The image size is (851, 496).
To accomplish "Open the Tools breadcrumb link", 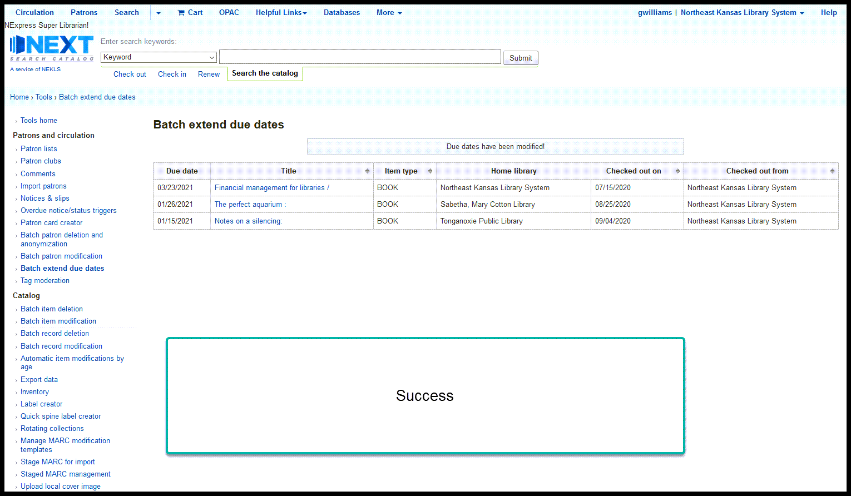I will click(x=44, y=97).
